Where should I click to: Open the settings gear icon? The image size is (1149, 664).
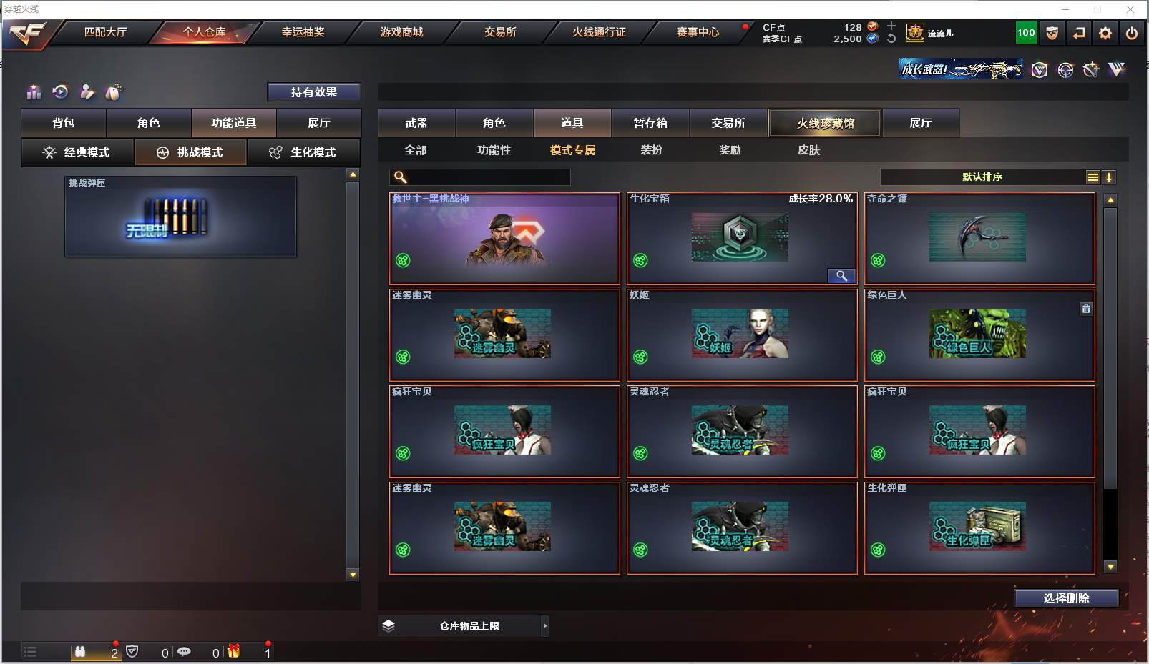pos(1105,33)
